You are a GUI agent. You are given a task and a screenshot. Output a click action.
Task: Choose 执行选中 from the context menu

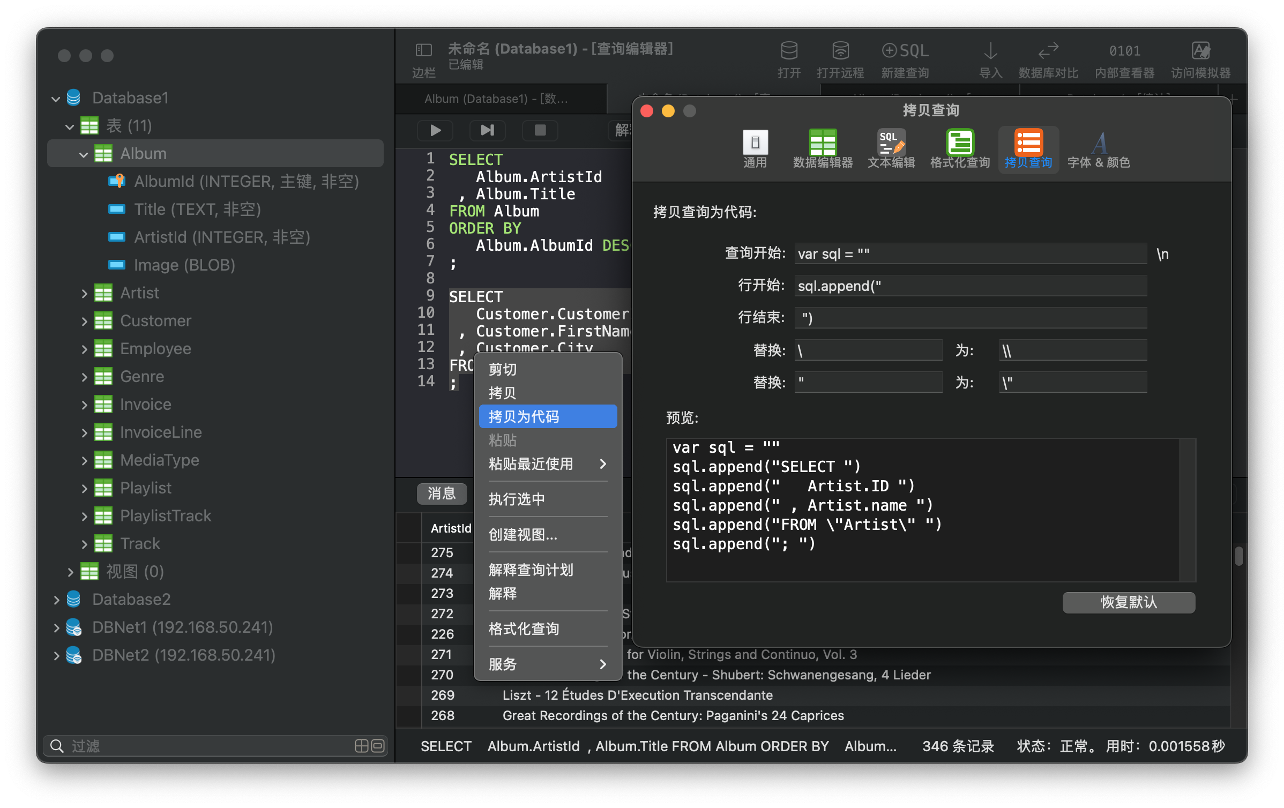(x=548, y=499)
